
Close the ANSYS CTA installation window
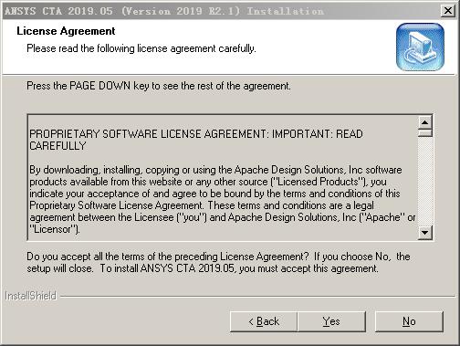pos(448,11)
